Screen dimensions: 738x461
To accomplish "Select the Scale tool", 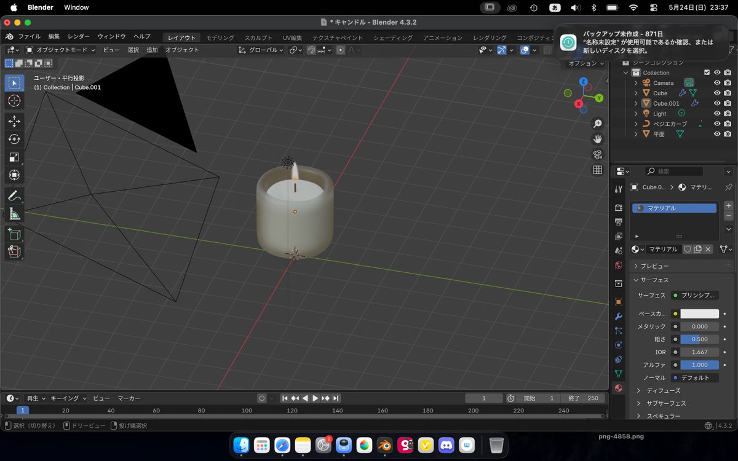I will 14,157.
